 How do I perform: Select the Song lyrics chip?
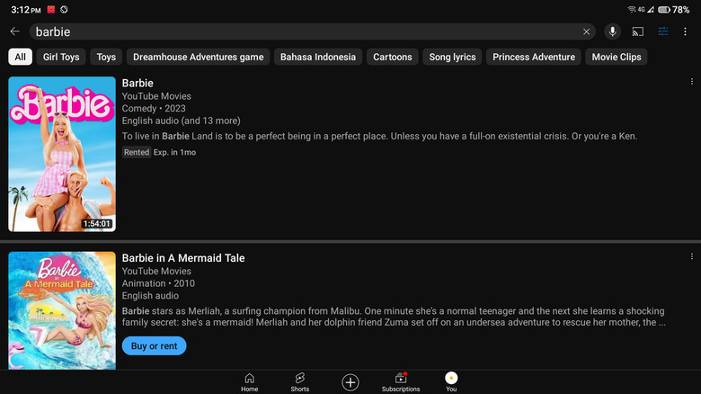(452, 57)
